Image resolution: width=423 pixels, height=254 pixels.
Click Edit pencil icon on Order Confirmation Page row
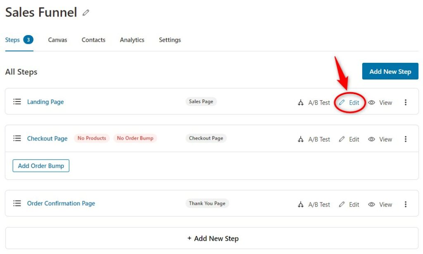[x=342, y=204]
